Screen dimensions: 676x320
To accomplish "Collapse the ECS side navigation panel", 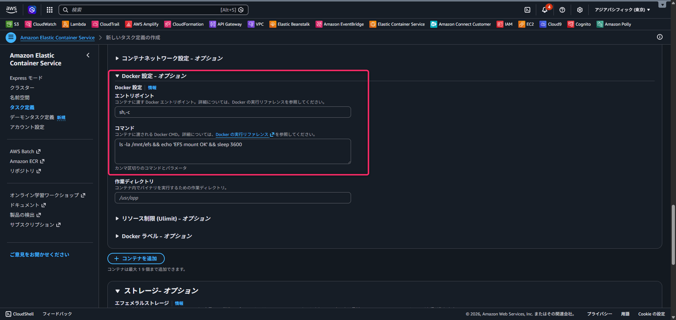I will point(88,55).
